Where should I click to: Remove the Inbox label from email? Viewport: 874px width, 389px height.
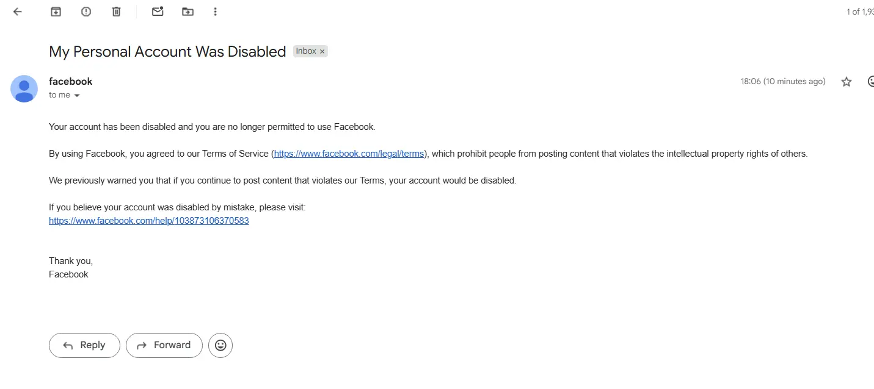click(322, 52)
